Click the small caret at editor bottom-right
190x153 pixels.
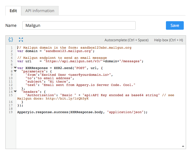coord(183,146)
